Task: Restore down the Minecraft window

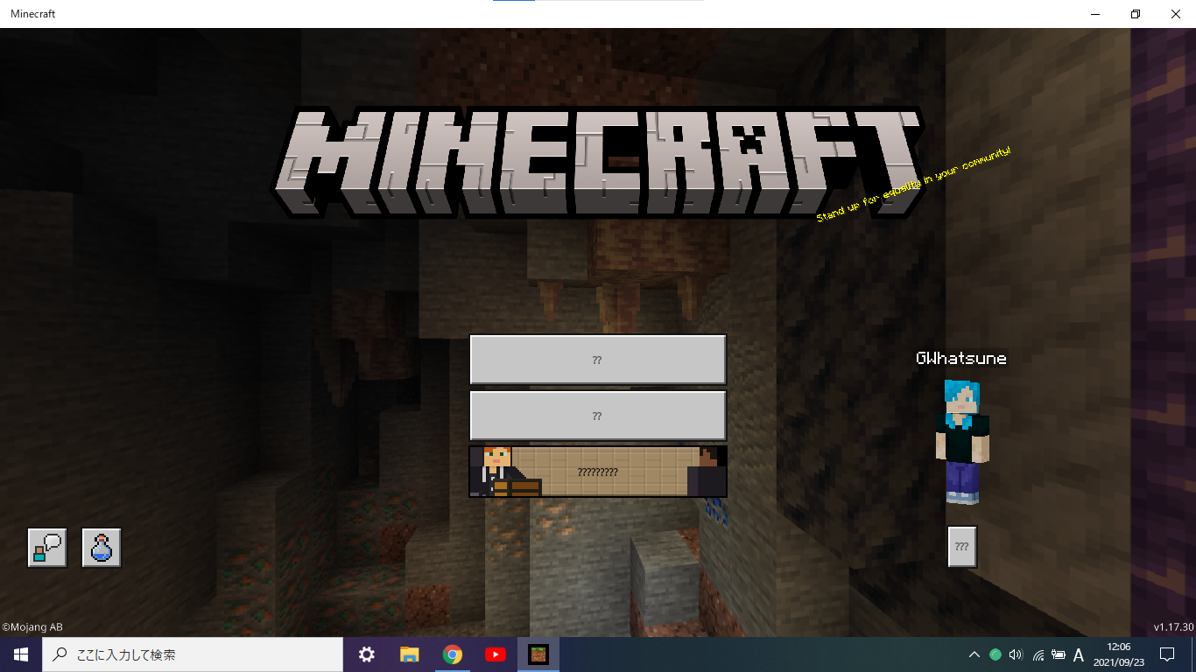Action: tap(1136, 14)
